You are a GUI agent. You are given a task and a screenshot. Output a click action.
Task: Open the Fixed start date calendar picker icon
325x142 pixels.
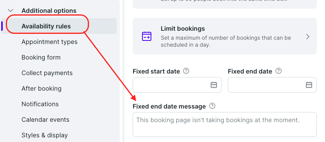pyautogui.click(x=214, y=85)
